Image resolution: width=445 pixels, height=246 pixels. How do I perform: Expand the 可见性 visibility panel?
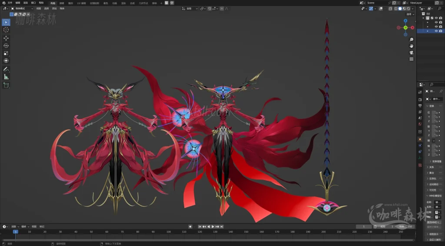(x=434, y=190)
